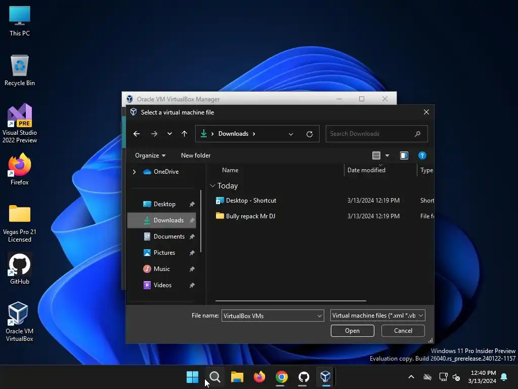Screen dimensions: 518x389
Task: Select the Vegas Pro 21 Licensed folder
Action: [20, 223]
